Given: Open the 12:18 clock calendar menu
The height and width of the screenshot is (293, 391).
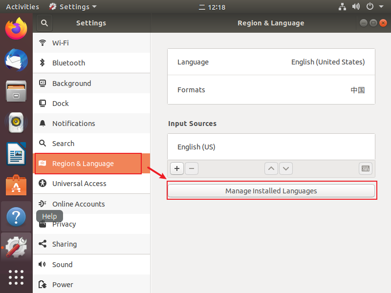Looking at the screenshot, I should (x=212, y=7).
